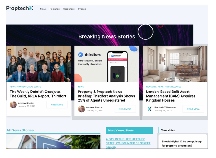Click Read More on The Weekly Debrief article

click(57, 105)
